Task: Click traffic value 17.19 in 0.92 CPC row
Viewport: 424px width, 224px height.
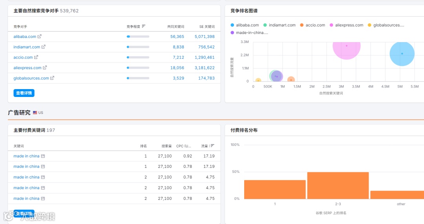Action: (x=209, y=156)
